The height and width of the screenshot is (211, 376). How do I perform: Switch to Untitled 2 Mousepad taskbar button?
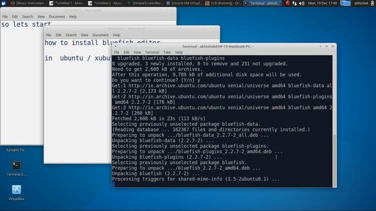(x=106, y=3)
